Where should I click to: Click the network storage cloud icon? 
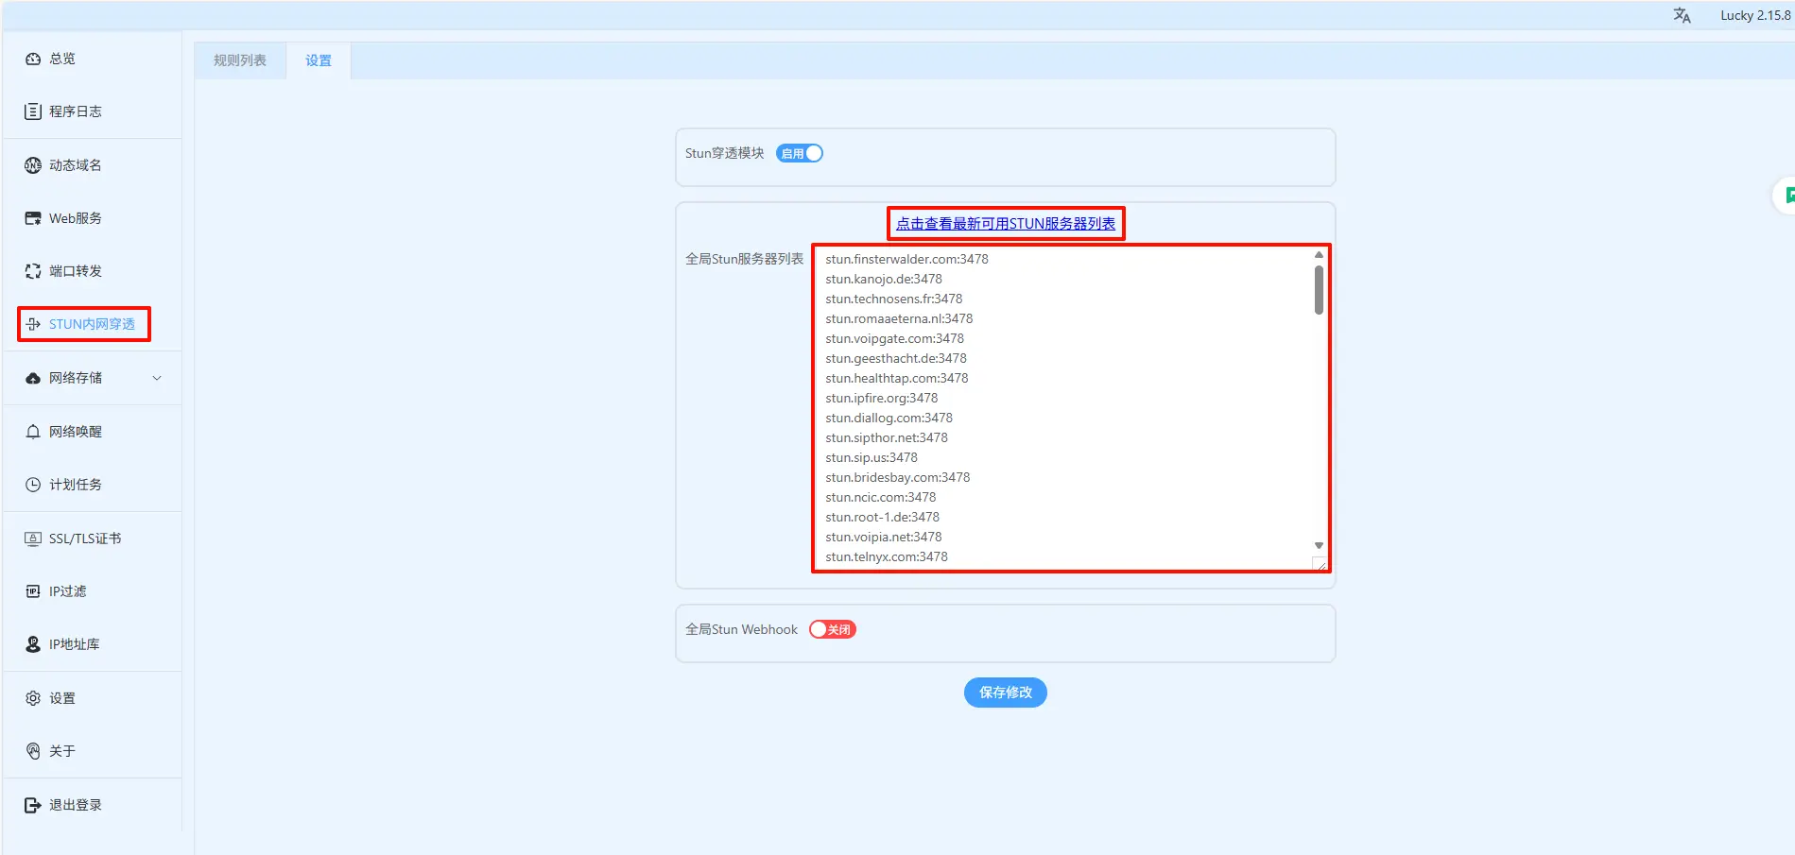coord(33,378)
